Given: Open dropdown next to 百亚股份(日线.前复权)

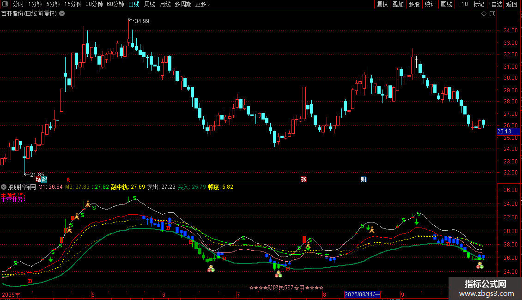Looking at the screenshot, I should (x=62, y=14).
